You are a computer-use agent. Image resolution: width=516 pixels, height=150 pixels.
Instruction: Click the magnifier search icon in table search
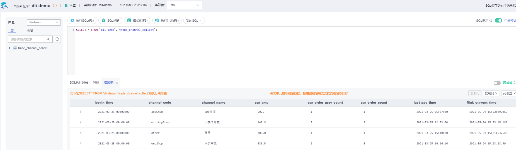tap(48, 39)
